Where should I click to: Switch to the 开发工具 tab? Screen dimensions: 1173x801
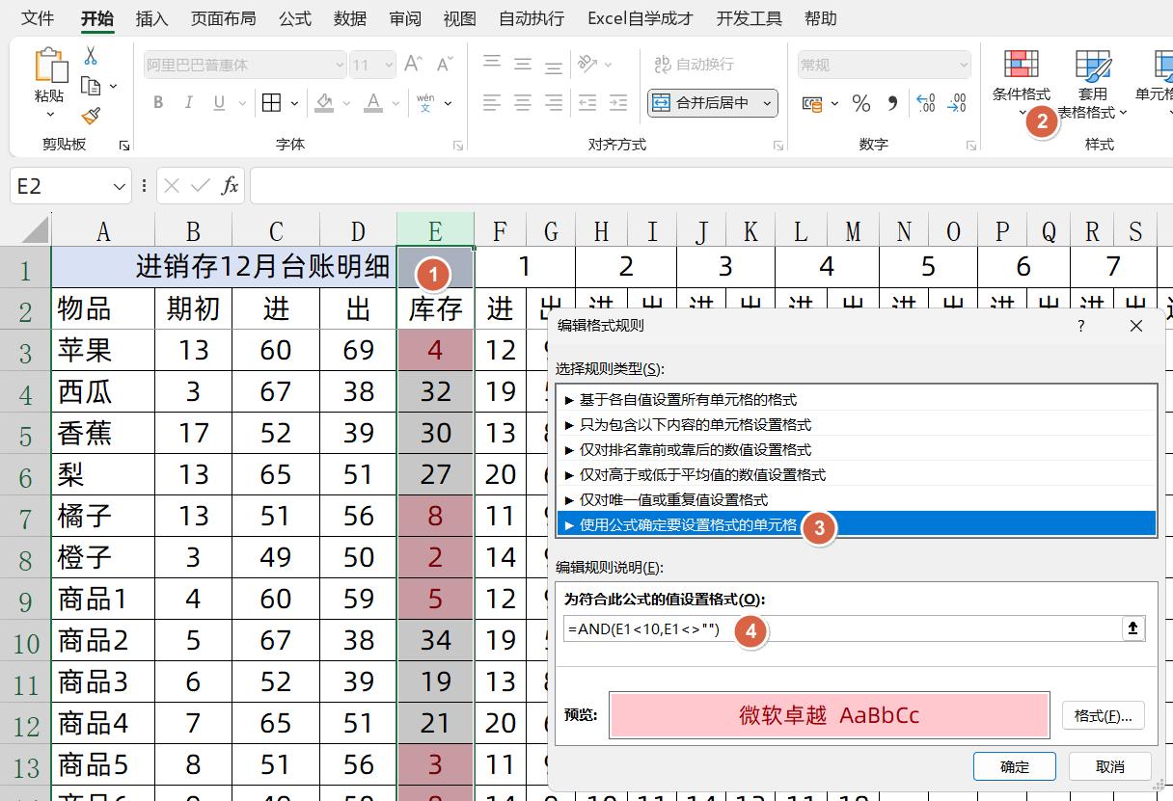(x=750, y=18)
